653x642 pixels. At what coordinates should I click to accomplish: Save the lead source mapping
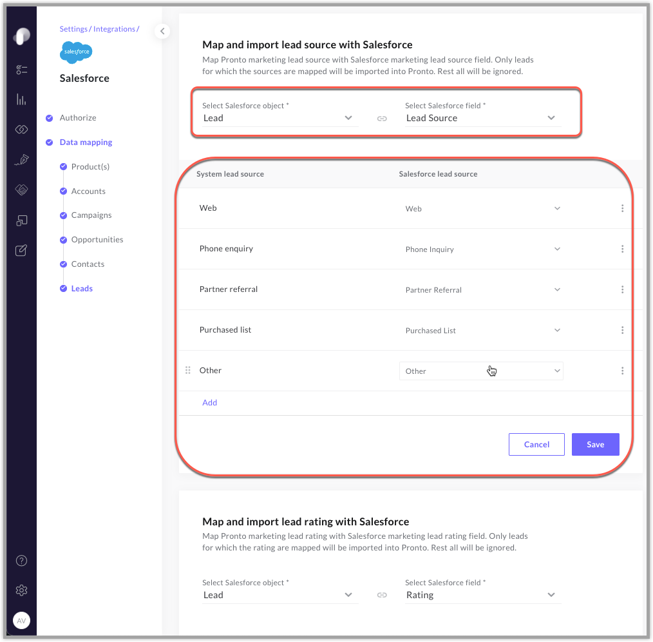(x=595, y=444)
